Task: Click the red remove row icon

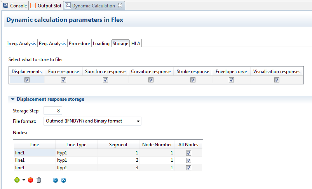Action: [30, 180]
